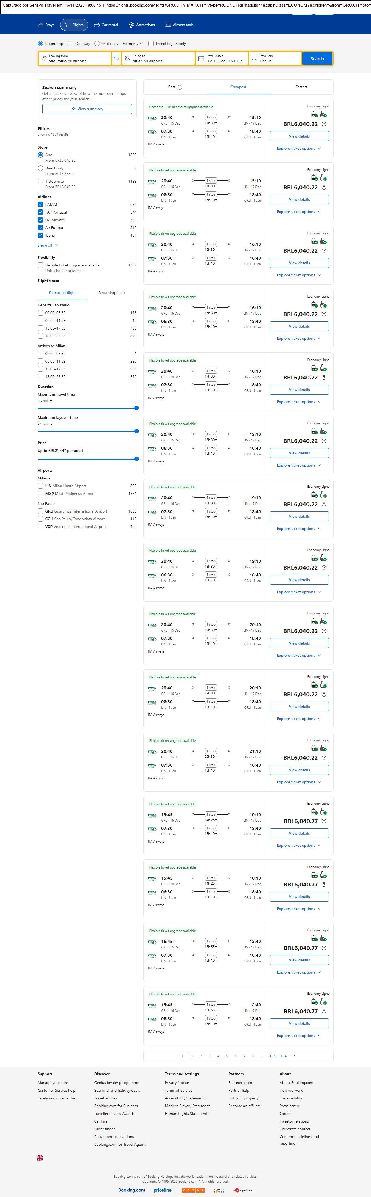This screenshot has width=371, height=1197.
Task: Click the UK flag language selector
Action: [x=40, y=1158]
